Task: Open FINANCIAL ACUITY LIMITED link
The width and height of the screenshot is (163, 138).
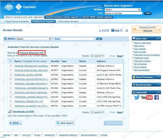Action: 28,75
